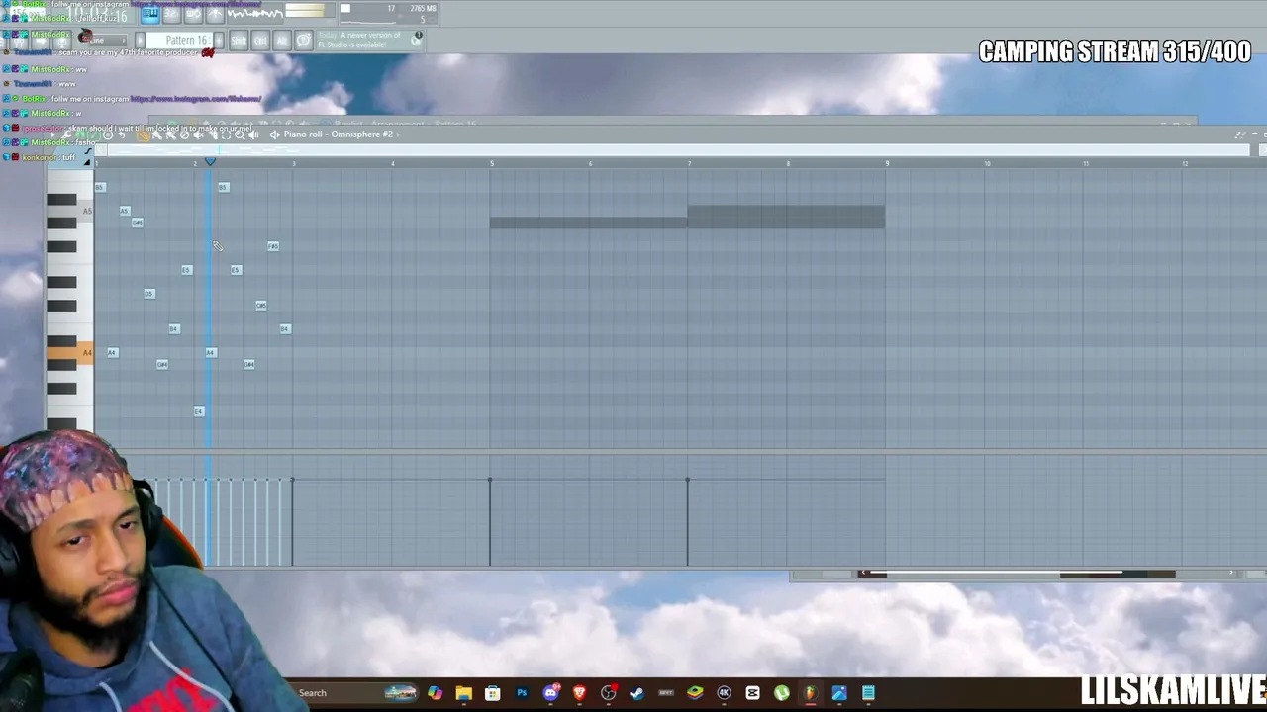This screenshot has height=712, width=1267.
Task: Click the help bubble icon beside Alt
Action: tap(304, 41)
